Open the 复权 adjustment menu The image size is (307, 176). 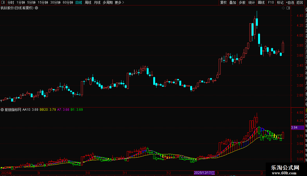(x=223, y=2)
